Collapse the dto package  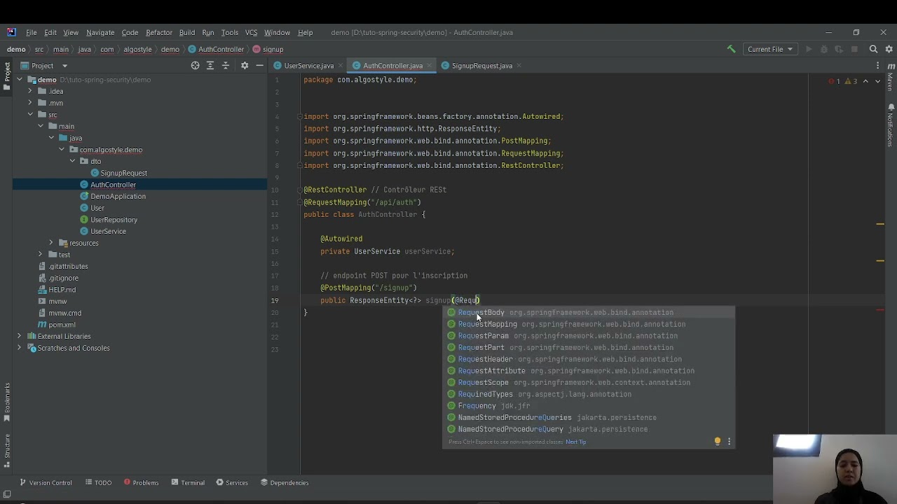[72, 161]
